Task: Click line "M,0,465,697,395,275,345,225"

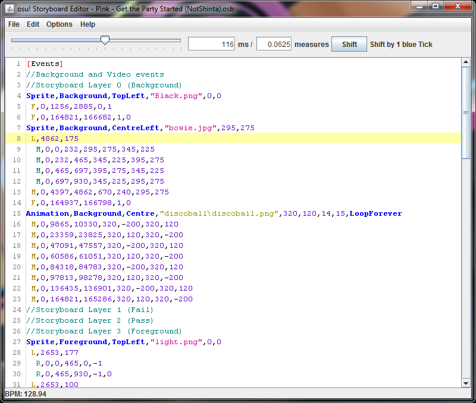Action: 100,171
